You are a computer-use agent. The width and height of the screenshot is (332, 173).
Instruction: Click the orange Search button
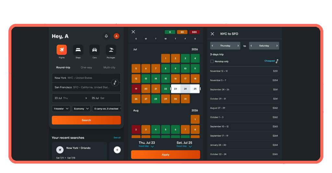click(86, 120)
